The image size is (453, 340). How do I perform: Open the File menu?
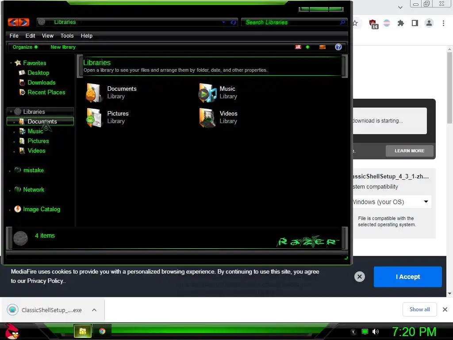(14, 35)
